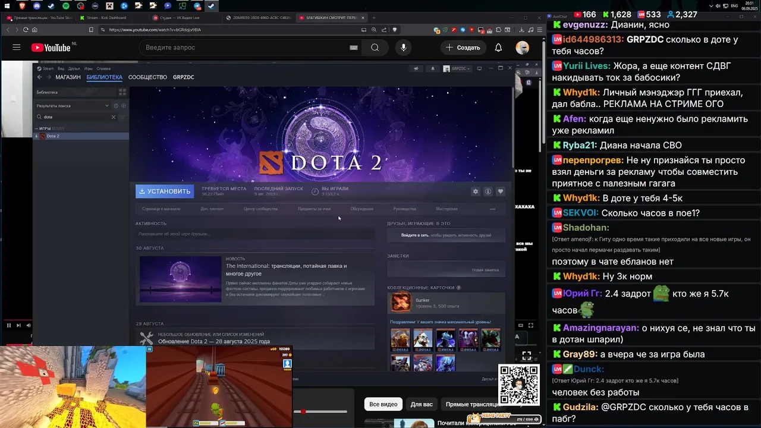Open the Steam notification bell

coord(432,68)
